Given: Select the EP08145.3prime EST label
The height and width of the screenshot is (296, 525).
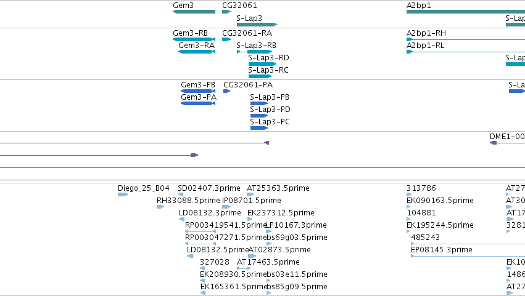Looking at the screenshot, I should click(441, 250).
